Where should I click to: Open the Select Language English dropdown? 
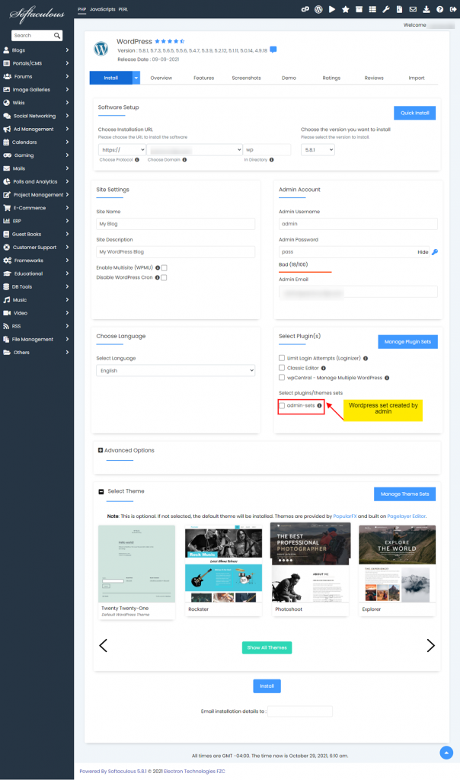click(175, 371)
